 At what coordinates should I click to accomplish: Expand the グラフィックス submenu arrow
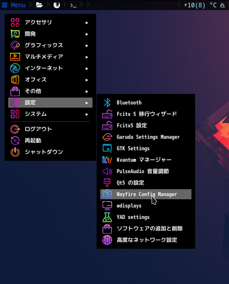coord(87,45)
